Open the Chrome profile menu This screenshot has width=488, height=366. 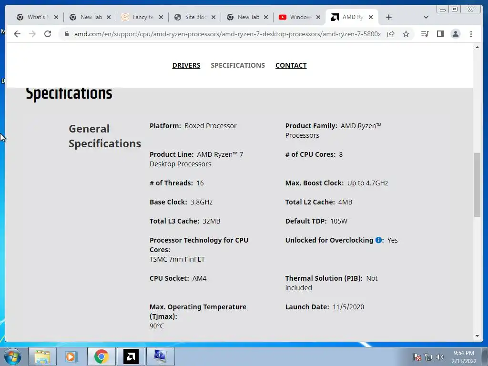click(x=455, y=34)
